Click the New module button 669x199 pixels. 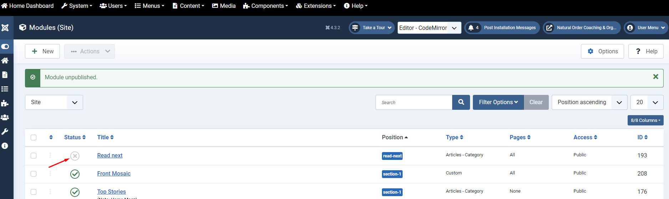click(42, 52)
